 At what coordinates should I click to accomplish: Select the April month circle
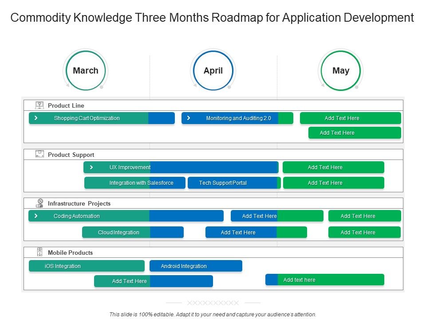tap(213, 70)
